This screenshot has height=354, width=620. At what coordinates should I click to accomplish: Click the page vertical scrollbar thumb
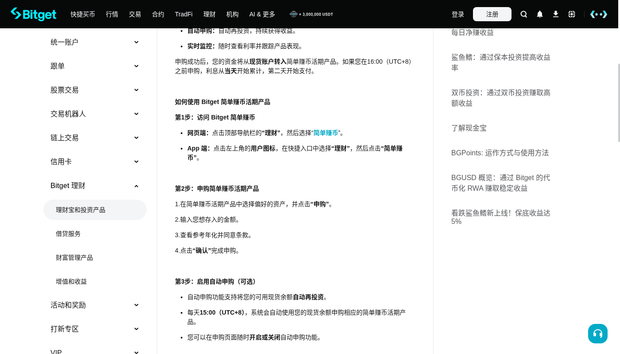coord(619,103)
